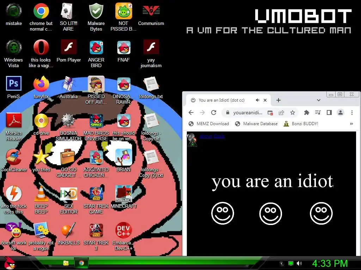
Task: Open the 'cd drive' disc icon
Action: 41,121
